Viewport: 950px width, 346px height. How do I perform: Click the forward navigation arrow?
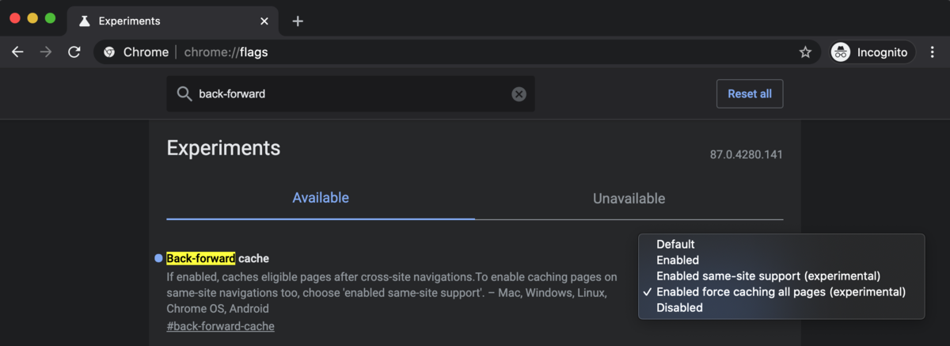coord(46,52)
